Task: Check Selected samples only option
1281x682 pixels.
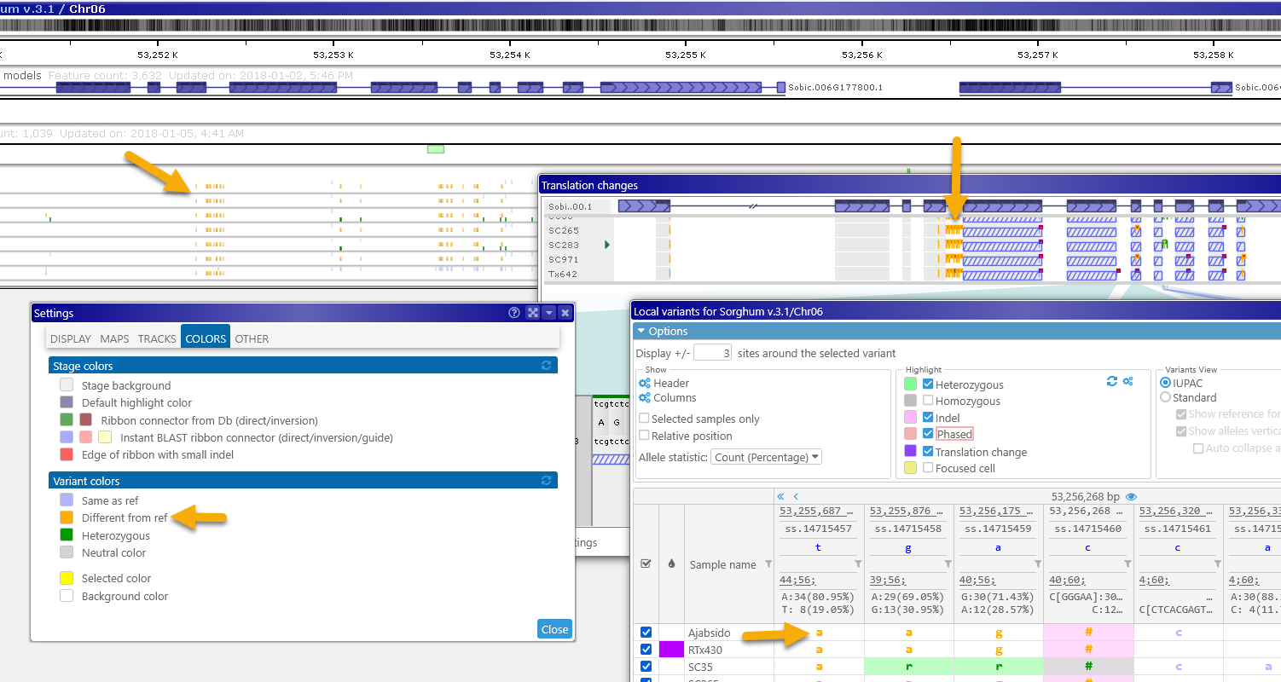Action: coord(645,419)
